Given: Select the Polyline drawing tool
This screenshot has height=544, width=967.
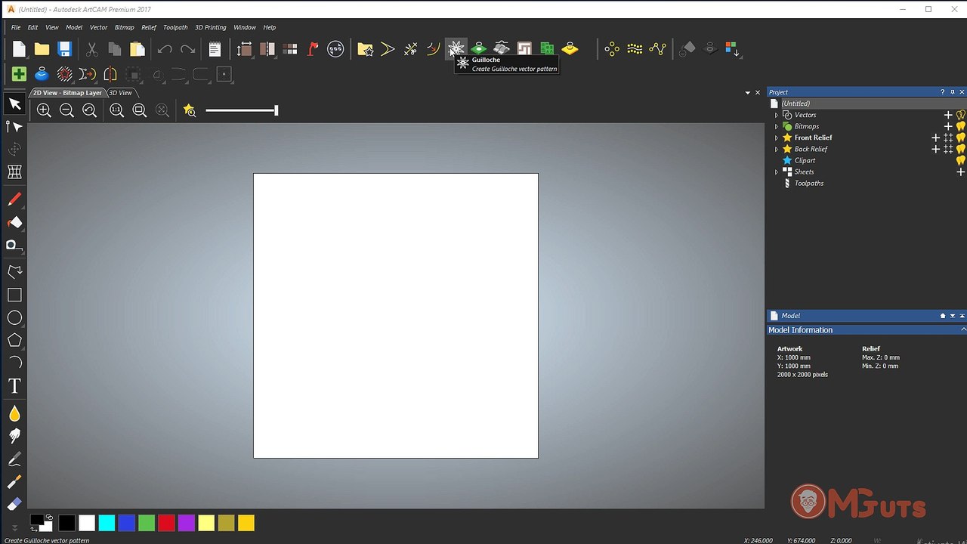Looking at the screenshot, I should click(x=14, y=271).
